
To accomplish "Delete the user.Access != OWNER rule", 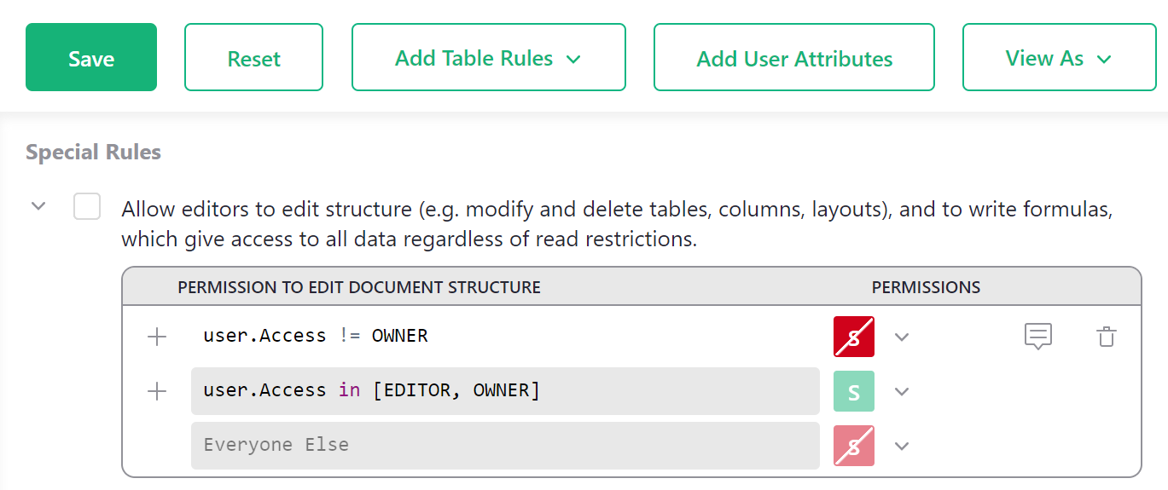I will click(1107, 337).
